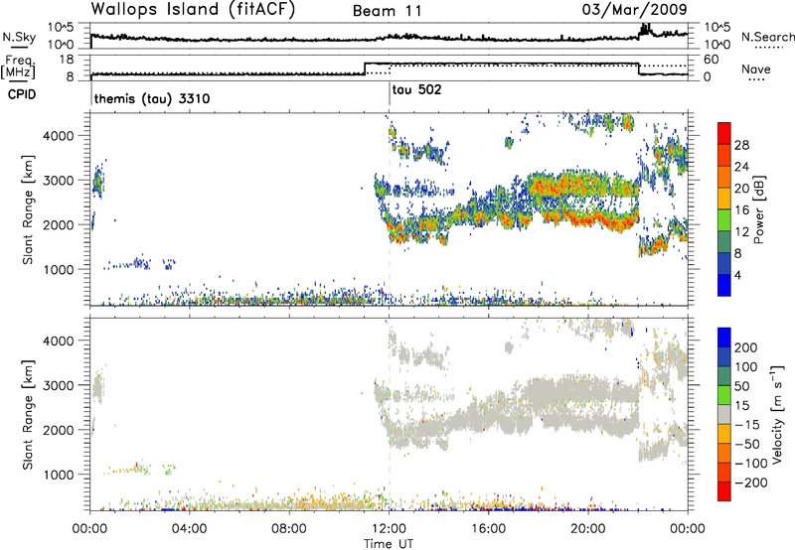Click the '12:00' time axis tick label
This screenshot has width=795, height=550.
tap(389, 529)
